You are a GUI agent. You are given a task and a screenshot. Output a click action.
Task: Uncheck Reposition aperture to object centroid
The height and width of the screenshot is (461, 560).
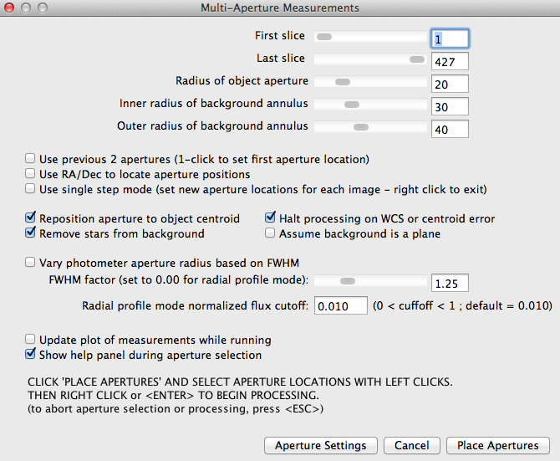click(x=31, y=218)
